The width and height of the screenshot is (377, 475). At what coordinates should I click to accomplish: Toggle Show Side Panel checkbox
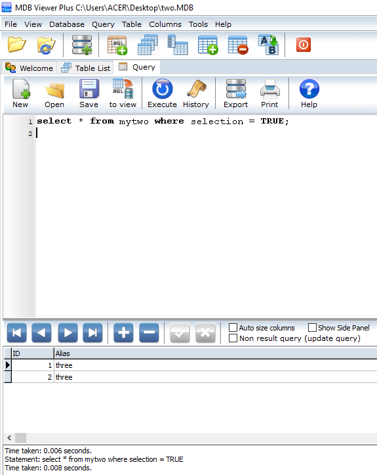pos(312,328)
